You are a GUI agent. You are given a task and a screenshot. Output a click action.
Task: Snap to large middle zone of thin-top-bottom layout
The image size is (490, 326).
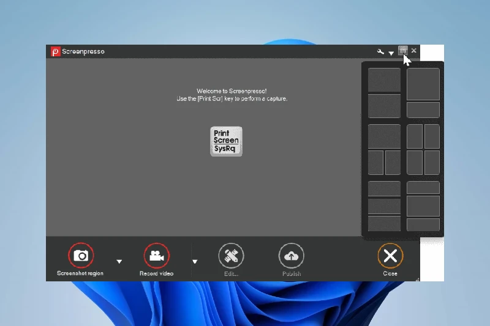coord(423,206)
